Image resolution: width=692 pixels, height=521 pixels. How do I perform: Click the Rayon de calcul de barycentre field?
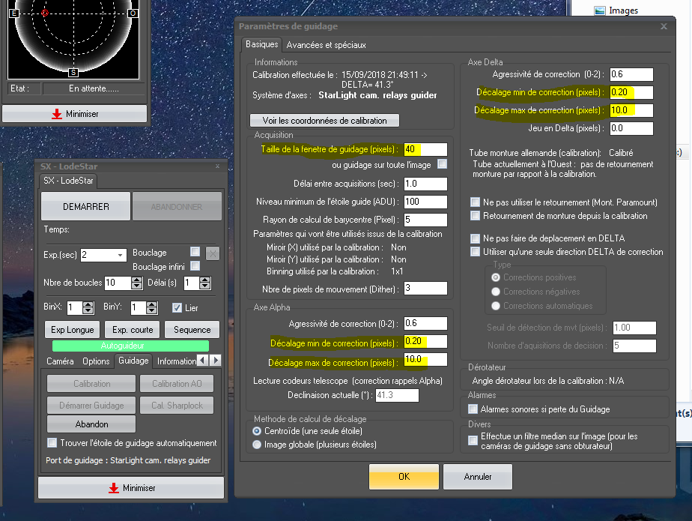425,220
